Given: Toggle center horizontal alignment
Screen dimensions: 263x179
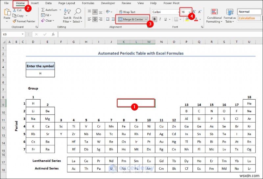Looking at the screenshot, I should click(95, 19).
